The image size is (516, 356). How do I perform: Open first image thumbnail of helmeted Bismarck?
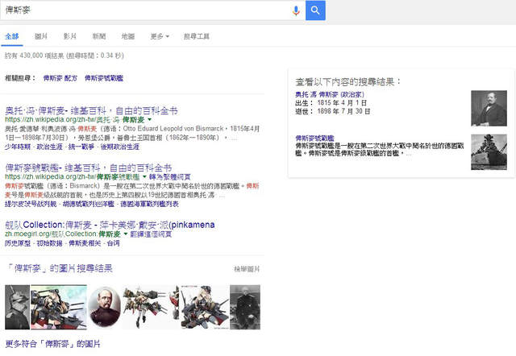click(x=17, y=307)
